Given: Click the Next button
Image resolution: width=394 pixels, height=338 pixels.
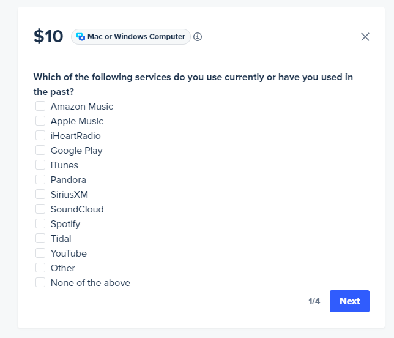Looking at the screenshot, I should [349, 301].
